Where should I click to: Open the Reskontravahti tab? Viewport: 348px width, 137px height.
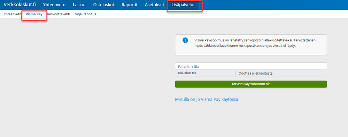pyautogui.click(x=59, y=14)
